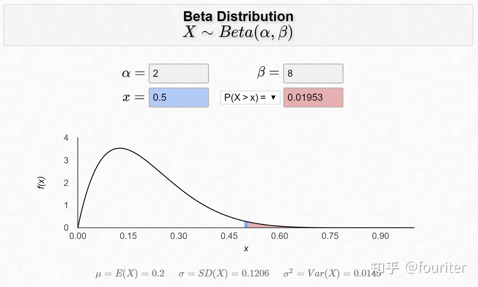The width and height of the screenshot is (478, 287).
Task: Click the Beta Distribution title header
Action: [238, 16]
